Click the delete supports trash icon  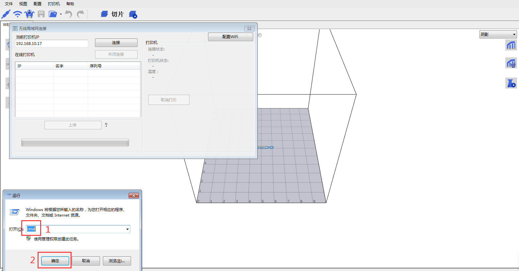511,64
